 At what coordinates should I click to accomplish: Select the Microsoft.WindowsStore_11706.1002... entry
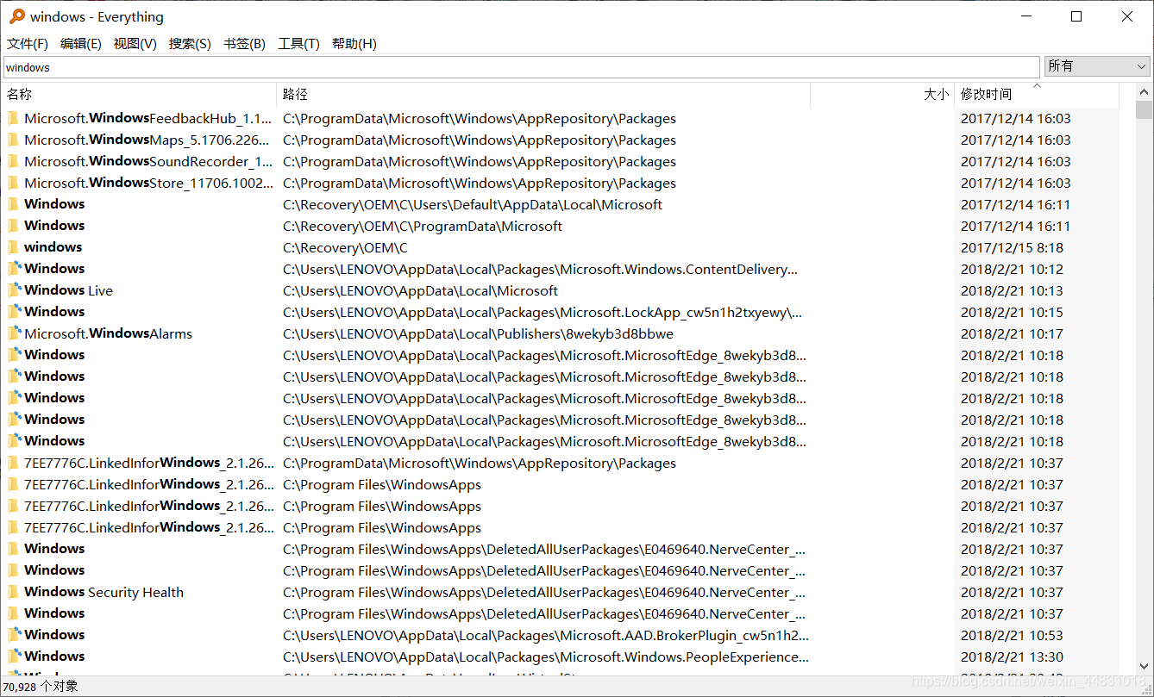pyautogui.click(x=147, y=183)
